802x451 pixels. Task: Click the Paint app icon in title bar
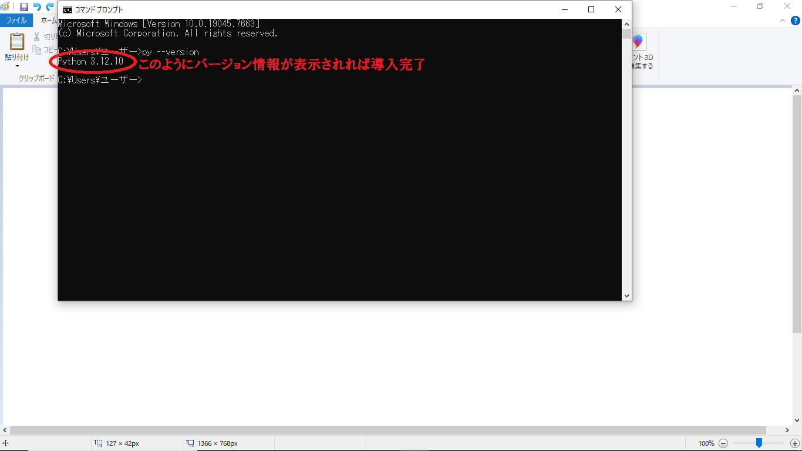[5, 7]
